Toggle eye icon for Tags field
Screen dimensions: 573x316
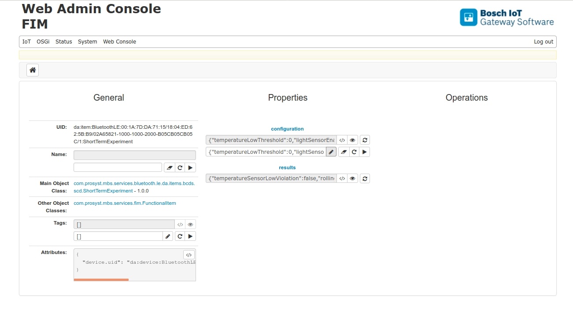pos(190,225)
